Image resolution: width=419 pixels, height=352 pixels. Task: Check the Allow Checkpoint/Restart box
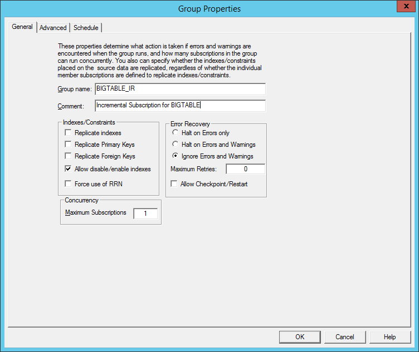pos(174,184)
